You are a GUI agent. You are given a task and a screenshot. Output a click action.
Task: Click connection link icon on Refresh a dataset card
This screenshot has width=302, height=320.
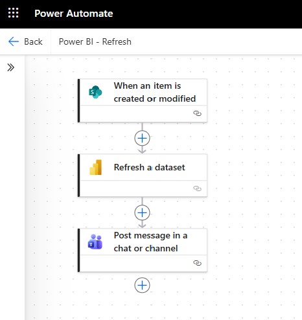click(197, 189)
